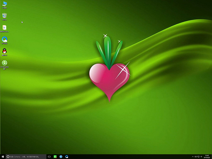Toggle the Chinese input method indicator

[x=201, y=157]
